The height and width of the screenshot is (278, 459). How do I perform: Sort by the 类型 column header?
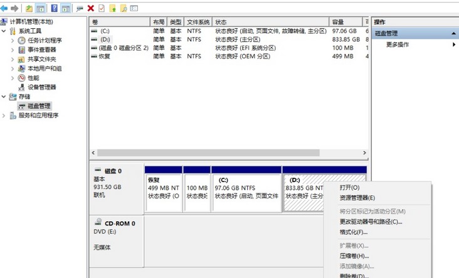176,22
